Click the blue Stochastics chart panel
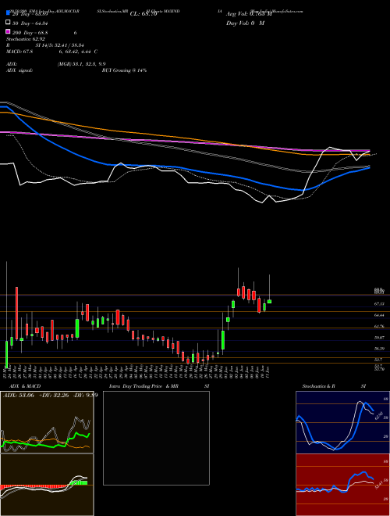Screen dimensions: 390x516 pos(342,422)
